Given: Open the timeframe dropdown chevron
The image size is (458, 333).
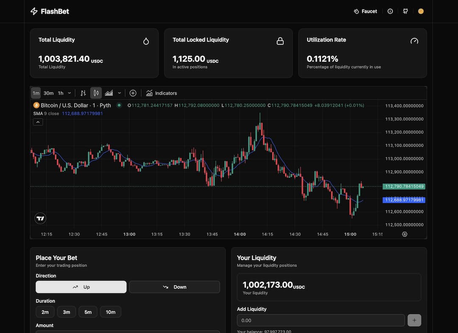Looking at the screenshot, I should tap(69, 93).
